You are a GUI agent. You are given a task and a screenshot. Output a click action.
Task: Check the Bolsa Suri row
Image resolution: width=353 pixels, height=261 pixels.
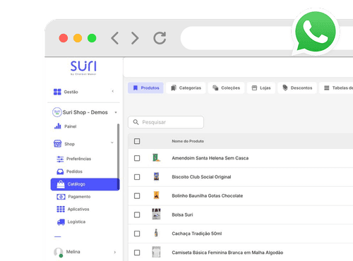tap(137, 214)
